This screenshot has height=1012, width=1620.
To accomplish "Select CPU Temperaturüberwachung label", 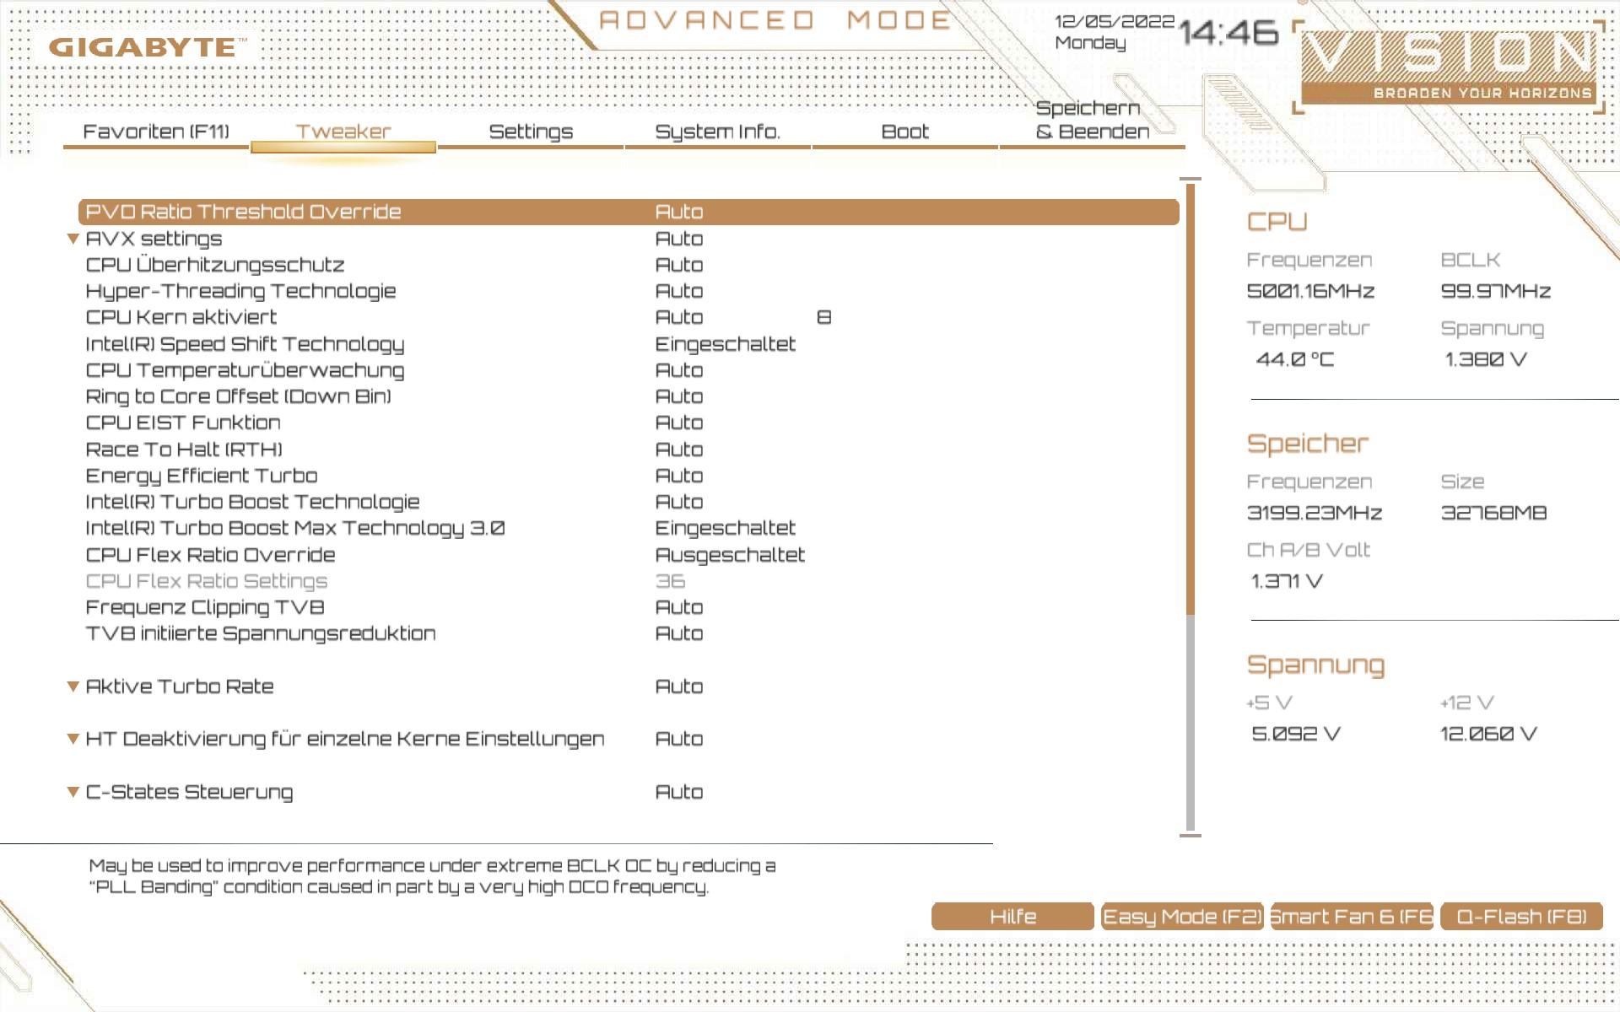I will point(245,370).
